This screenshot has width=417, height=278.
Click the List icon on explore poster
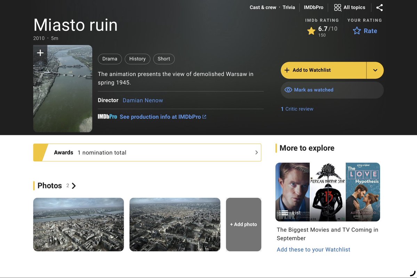284,213
